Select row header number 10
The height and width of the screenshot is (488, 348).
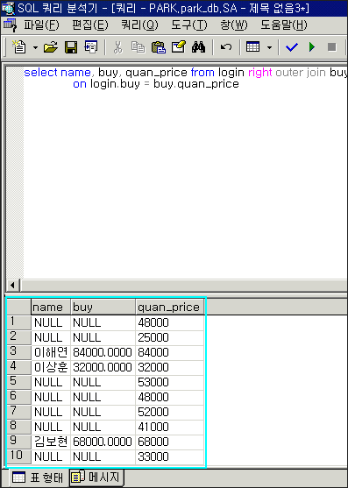tap(18, 456)
